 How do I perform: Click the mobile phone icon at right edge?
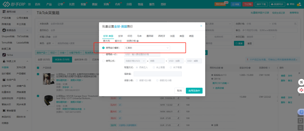[x=301, y=121]
